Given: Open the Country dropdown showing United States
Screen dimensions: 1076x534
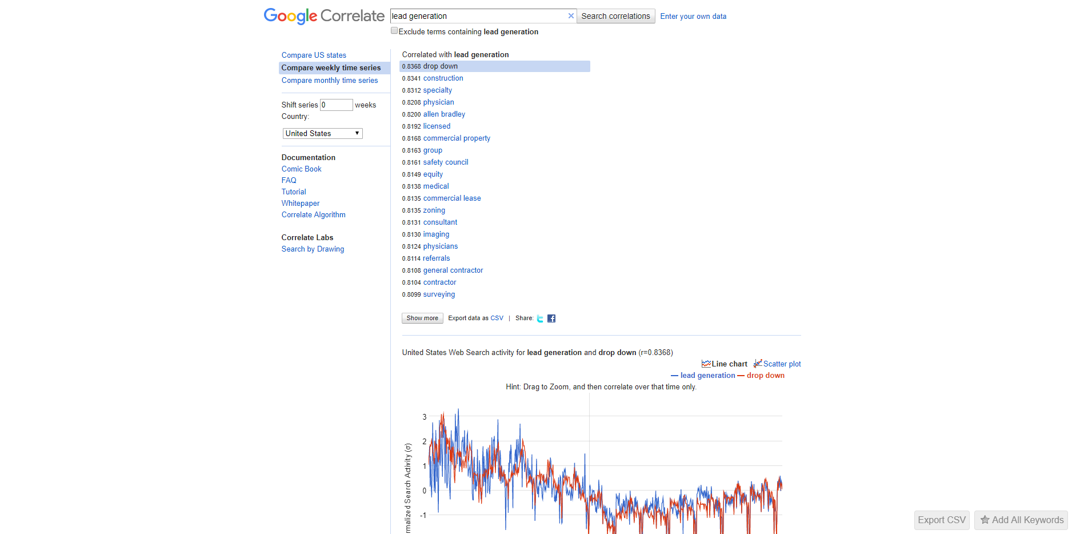Looking at the screenshot, I should click(323, 133).
